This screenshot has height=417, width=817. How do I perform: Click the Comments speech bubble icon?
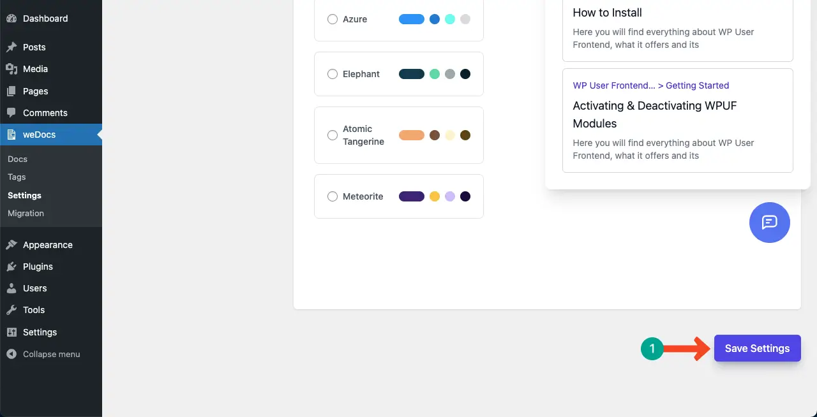click(x=11, y=113)
